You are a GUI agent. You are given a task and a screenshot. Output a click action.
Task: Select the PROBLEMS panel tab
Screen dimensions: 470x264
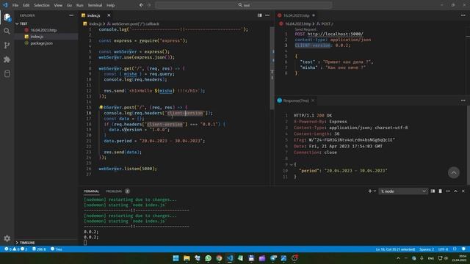point(114,191)
